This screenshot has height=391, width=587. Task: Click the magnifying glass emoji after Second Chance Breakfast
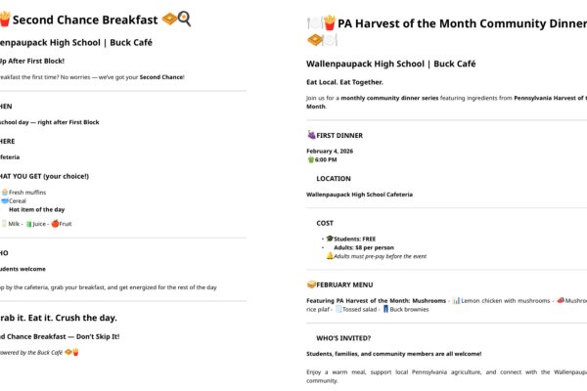coord(184,19)
